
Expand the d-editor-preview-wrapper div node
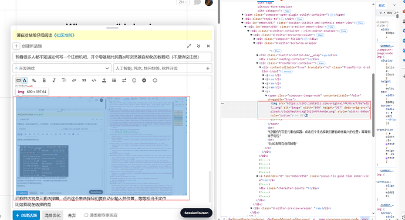252,208
